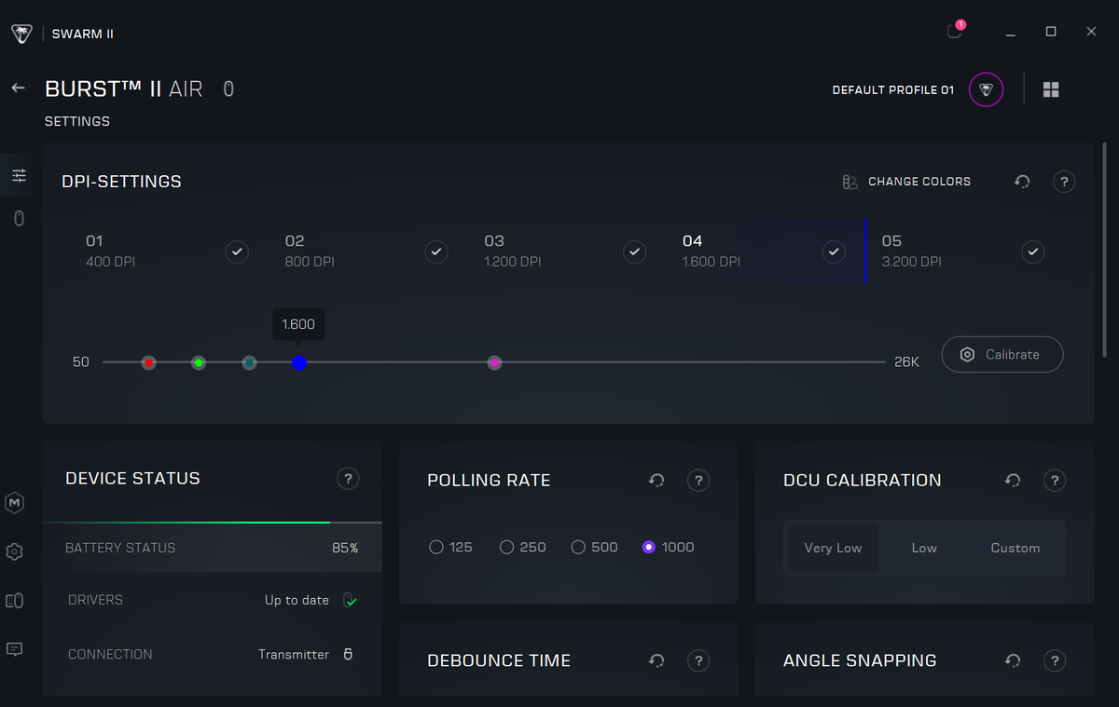Viewport: 1119px width, 707px height.
Task: Toggle the 3.200 DPI stage checkmark
Action: pos(1032,252)
